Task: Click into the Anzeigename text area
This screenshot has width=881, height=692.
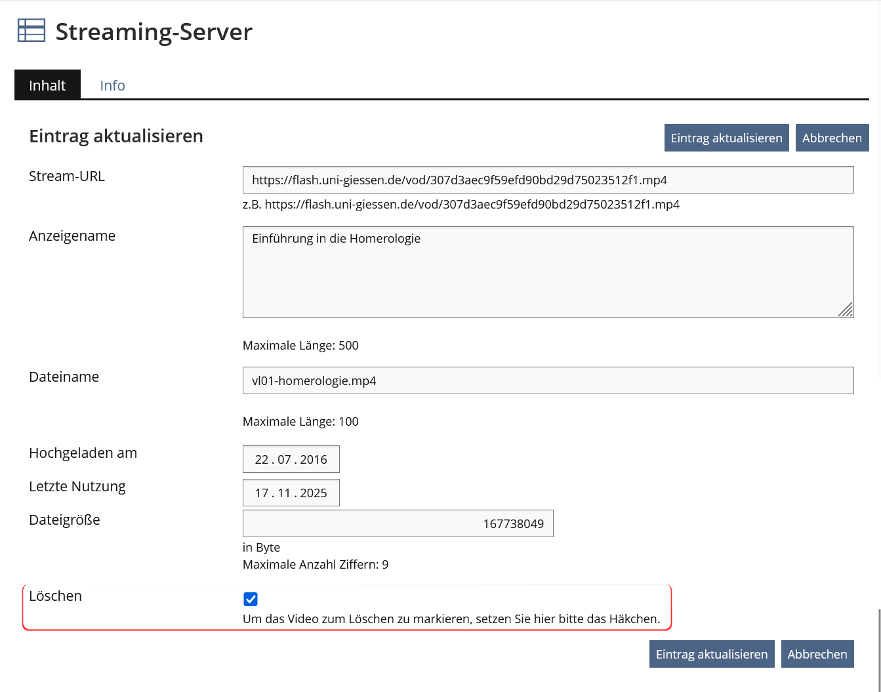Action: point(548,272)
